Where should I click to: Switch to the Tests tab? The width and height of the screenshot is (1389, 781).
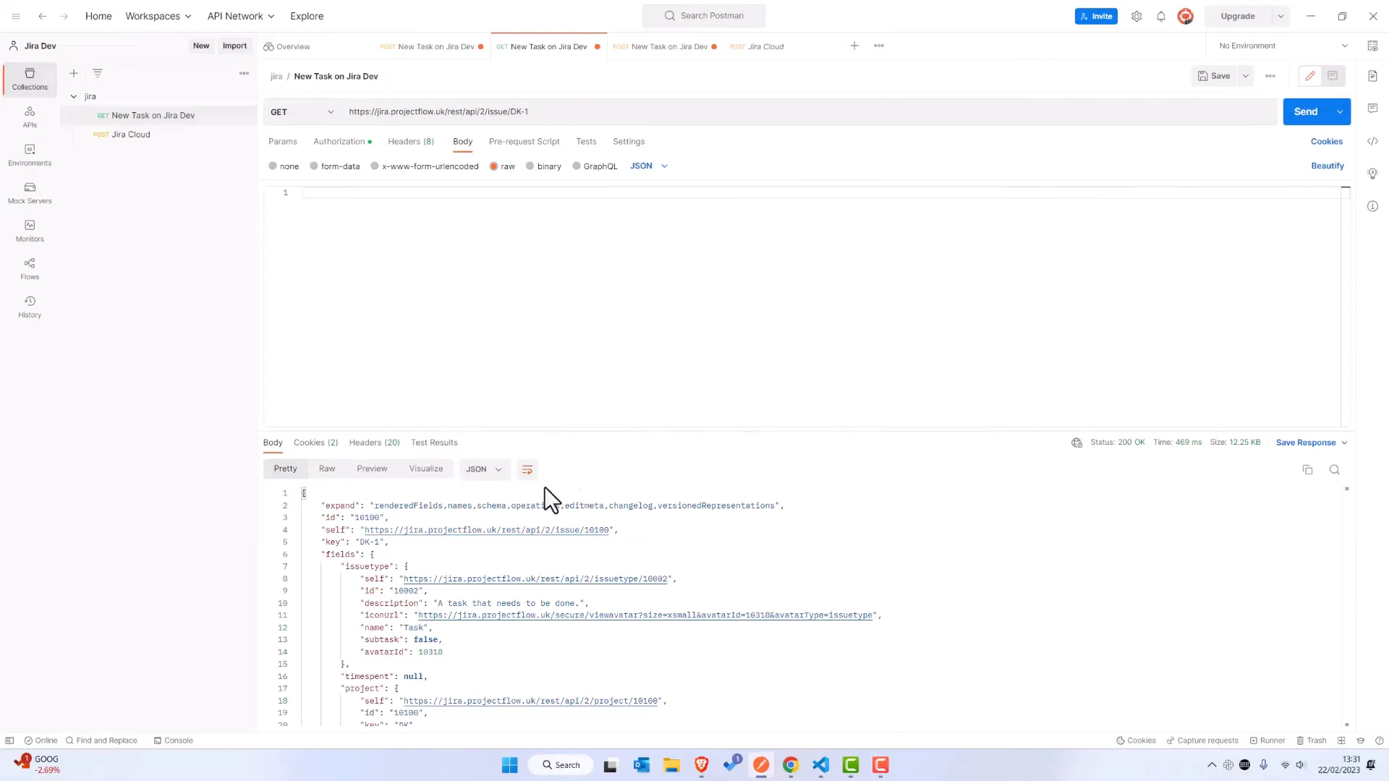[x=586, y=142]
